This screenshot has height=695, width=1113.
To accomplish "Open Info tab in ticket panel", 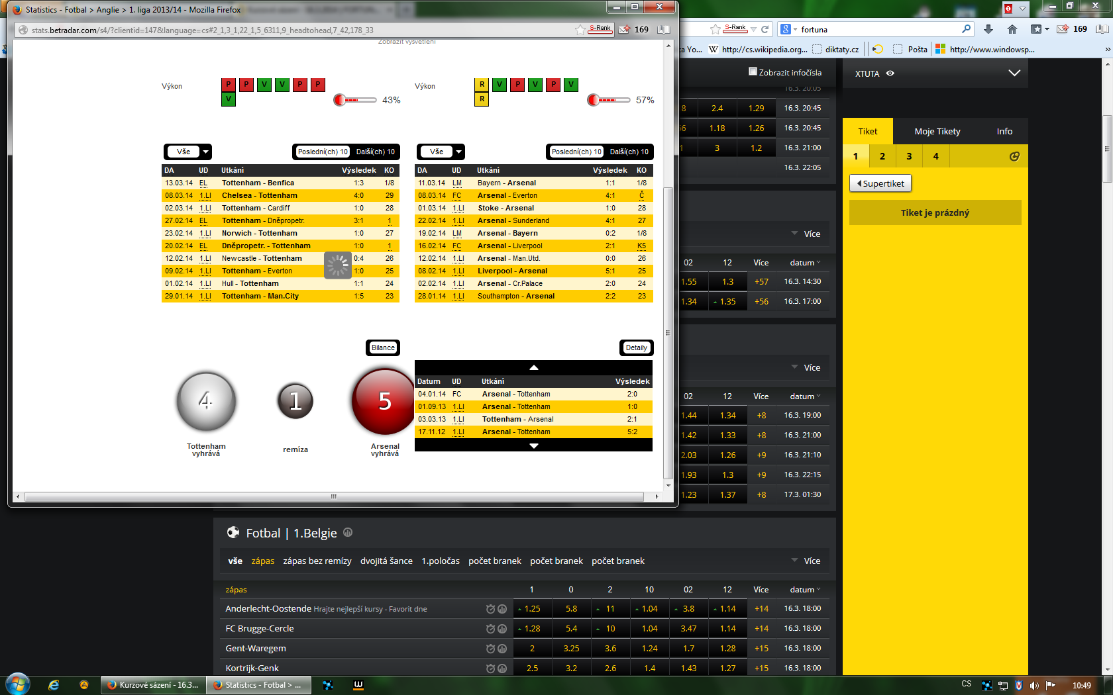I will 1004,131.
